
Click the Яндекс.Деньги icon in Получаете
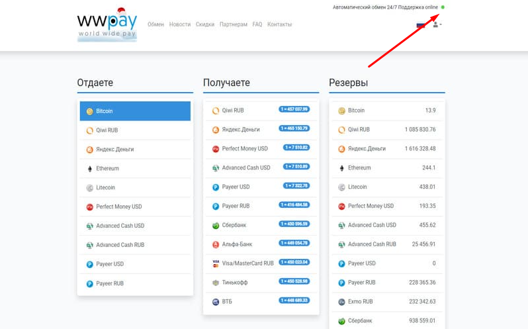pos(216,130)
